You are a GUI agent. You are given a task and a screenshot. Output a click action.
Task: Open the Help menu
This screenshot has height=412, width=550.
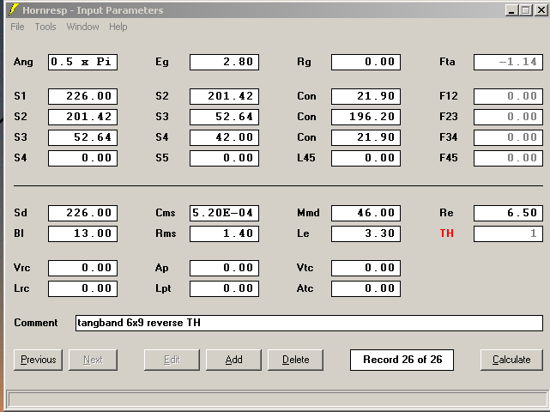point(118,27)
